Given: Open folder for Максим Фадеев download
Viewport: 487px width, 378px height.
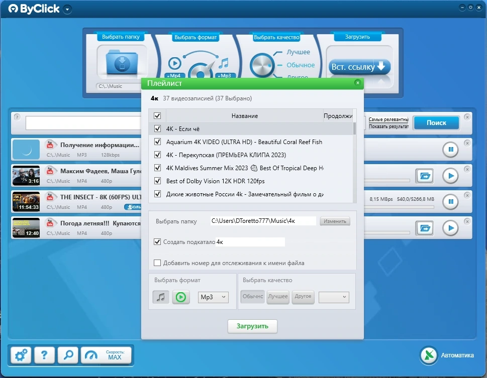Looking at the screenshot, I should coord(425,176).
